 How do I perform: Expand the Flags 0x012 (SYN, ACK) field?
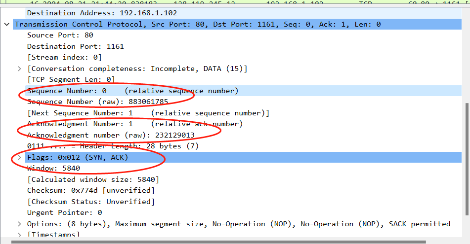19,157
